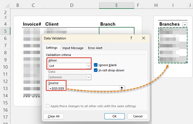Uncheck the Ignore blank checkbox

(96, 65)
